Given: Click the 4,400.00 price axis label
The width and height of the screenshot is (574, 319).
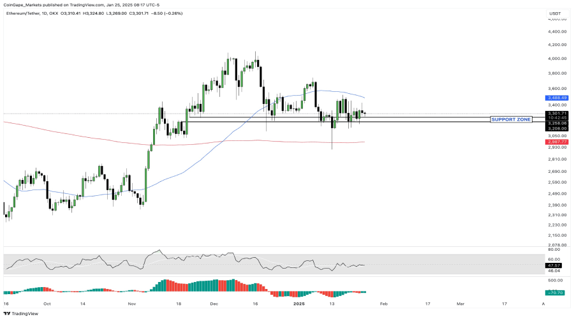Looking at the screenshot, I should [x=557, y=32].
